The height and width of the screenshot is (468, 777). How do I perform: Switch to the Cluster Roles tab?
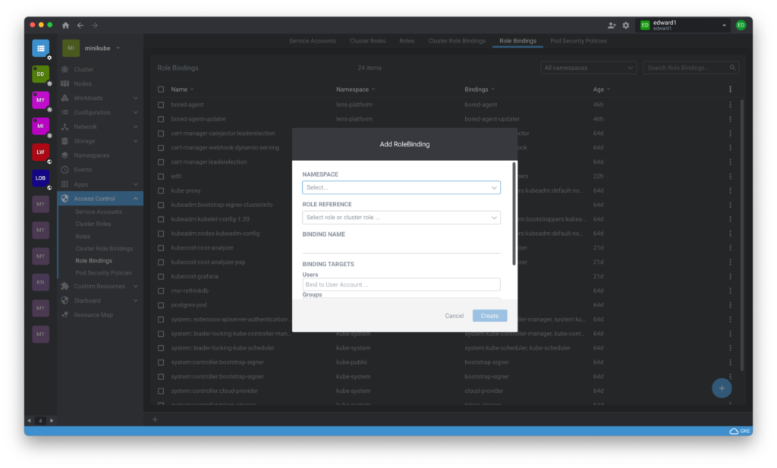click(x=367, y=41)
